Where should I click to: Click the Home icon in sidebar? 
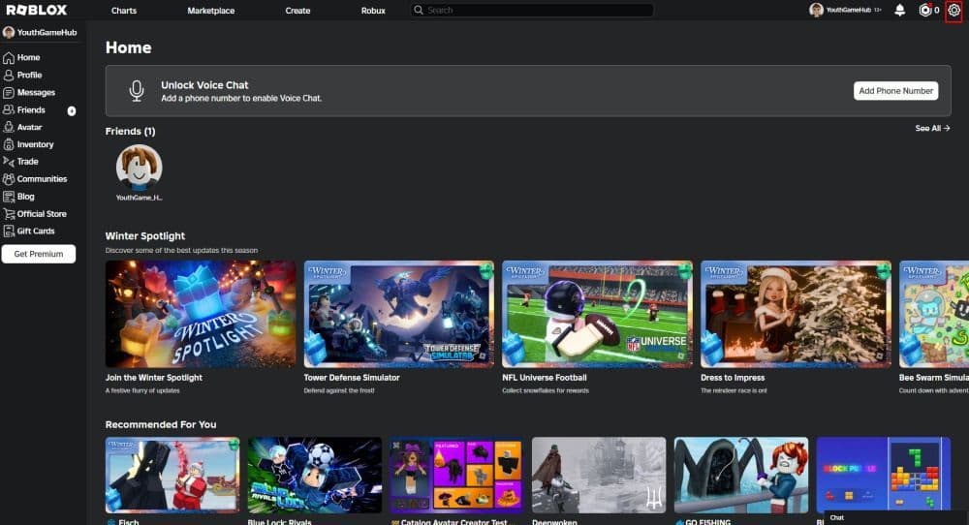pos(9,57)
